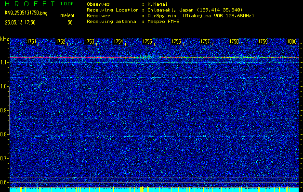This screenshot has height=192, width=303.
Task: Click the 1759 time marker
Action: 263,41
